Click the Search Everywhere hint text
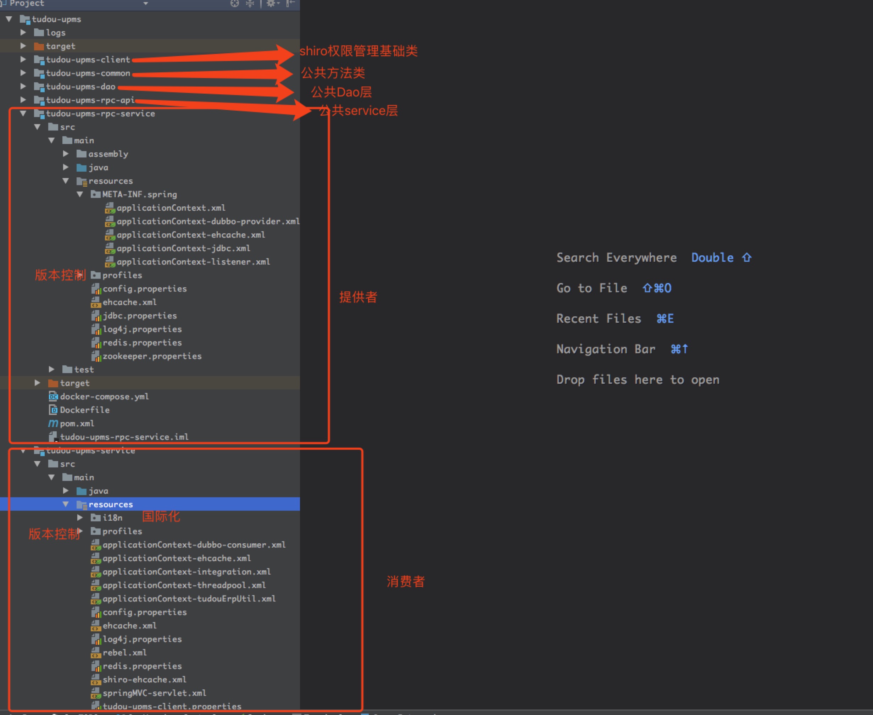The image size is (873, 715). [x=616, y=258]
